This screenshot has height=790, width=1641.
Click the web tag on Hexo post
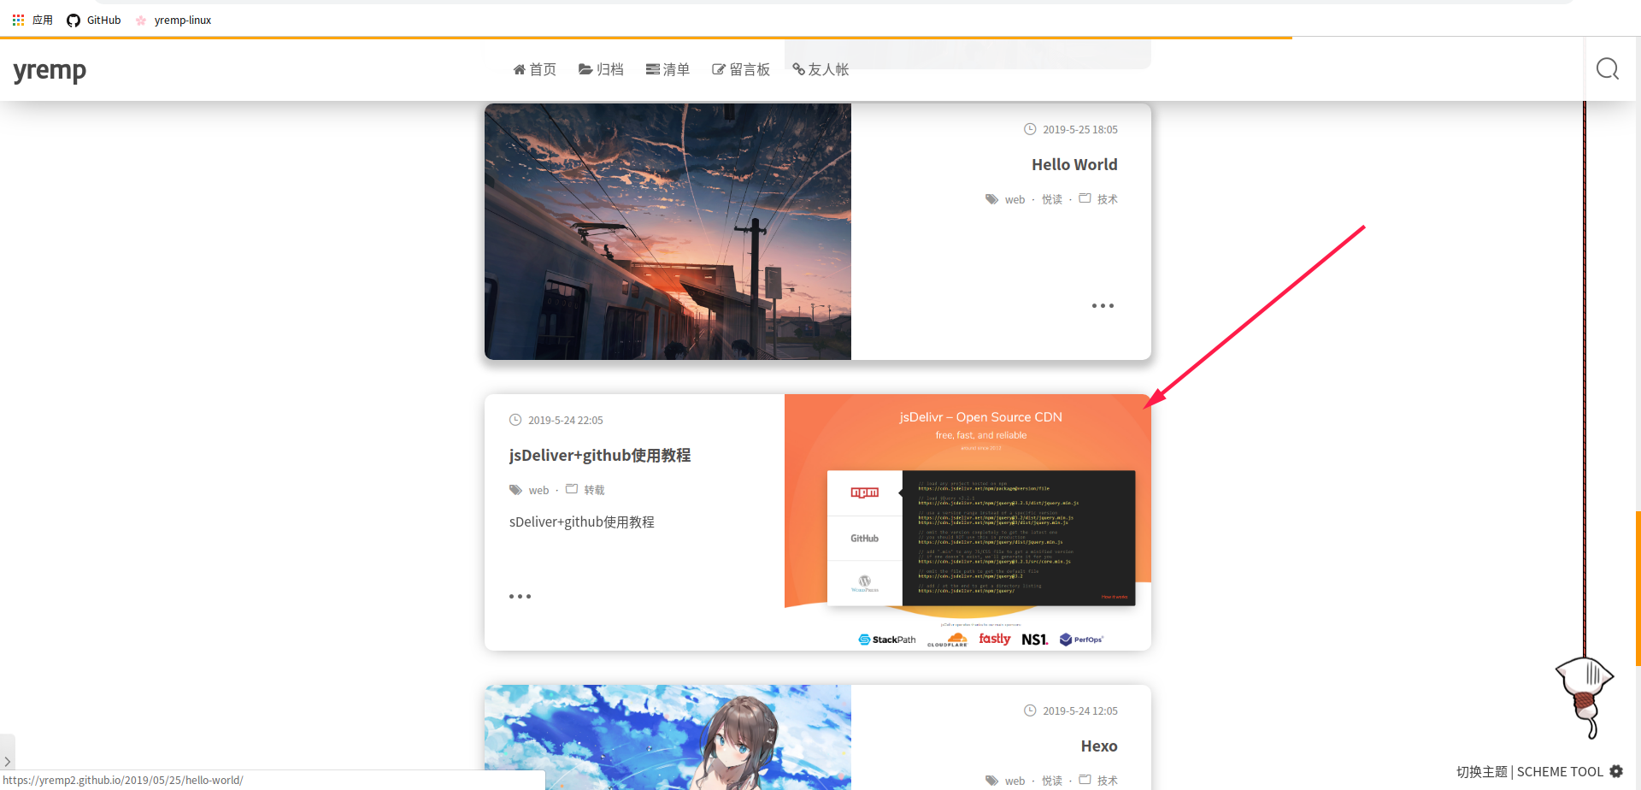coord(1015,781)
